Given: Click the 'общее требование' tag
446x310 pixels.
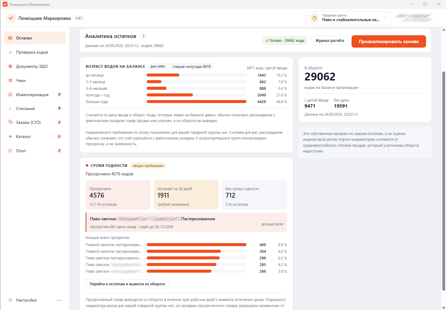Looking at the screenshot, I should point(148,166).
